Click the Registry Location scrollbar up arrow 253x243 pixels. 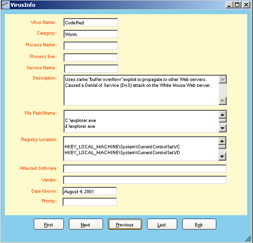(222, 141)
